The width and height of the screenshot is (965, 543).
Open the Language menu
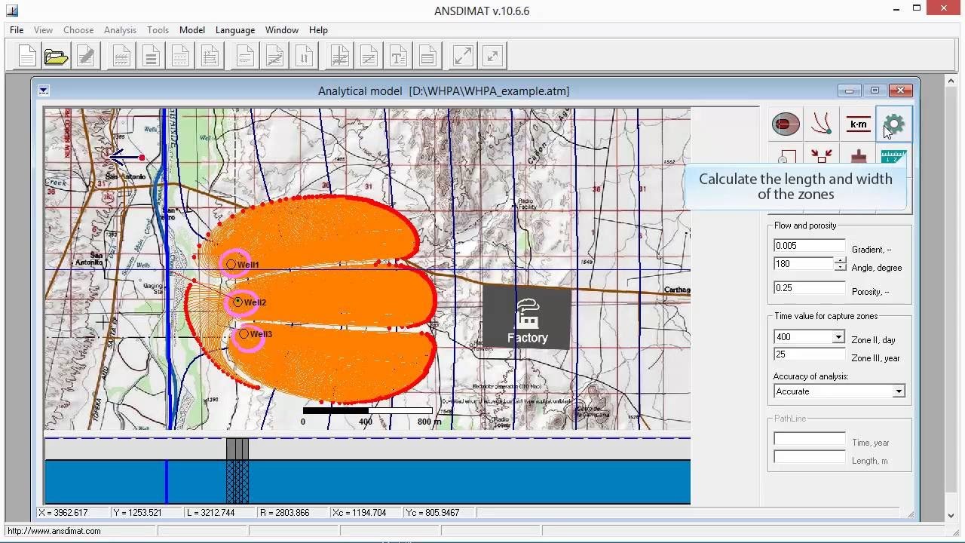point(235,30)
